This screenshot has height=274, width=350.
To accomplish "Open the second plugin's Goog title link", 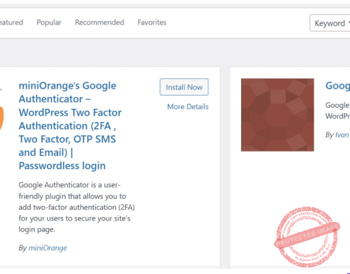I will tap(338, 86).
